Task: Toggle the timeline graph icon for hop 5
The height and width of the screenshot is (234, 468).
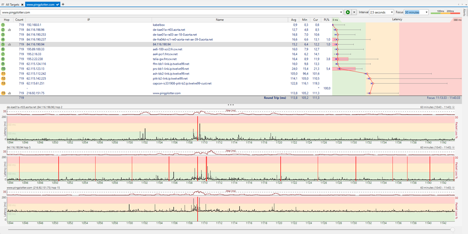Action: (9, 44)
